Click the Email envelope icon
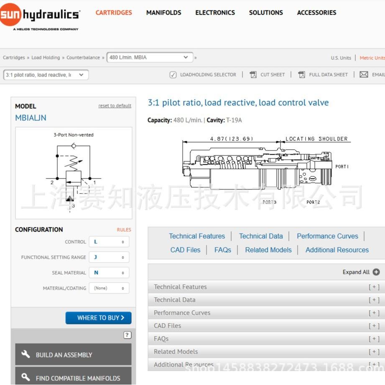This screenshot has height=385, width=385. coord(364,74)
